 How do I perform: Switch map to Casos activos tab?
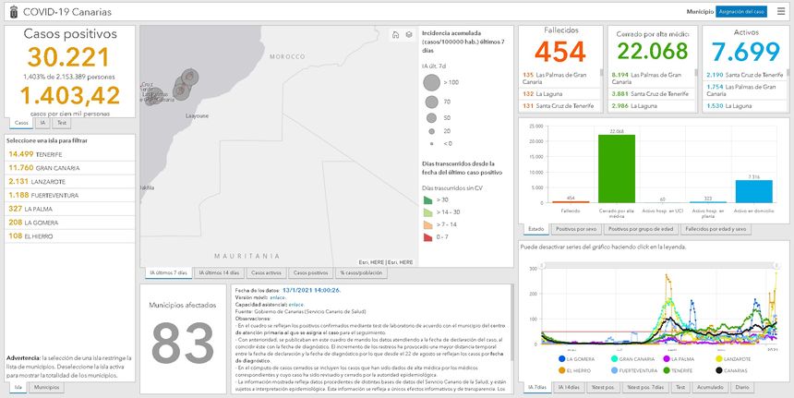click(x=266, y=273)
